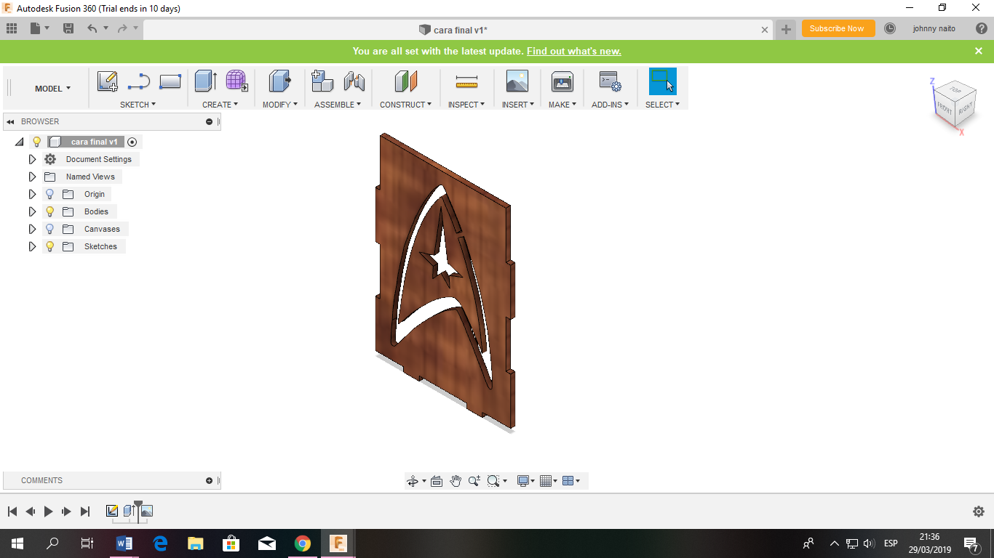Open timeline settings gear icon
The width and height of the screenshot is (994, 558).
[x=979, y=511]
